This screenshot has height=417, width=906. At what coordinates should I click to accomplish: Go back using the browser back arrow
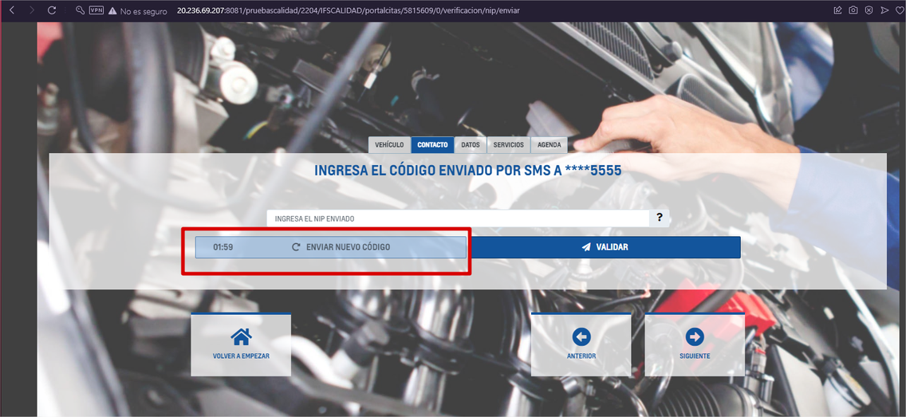pyautogui.click(x=11, y=10)
